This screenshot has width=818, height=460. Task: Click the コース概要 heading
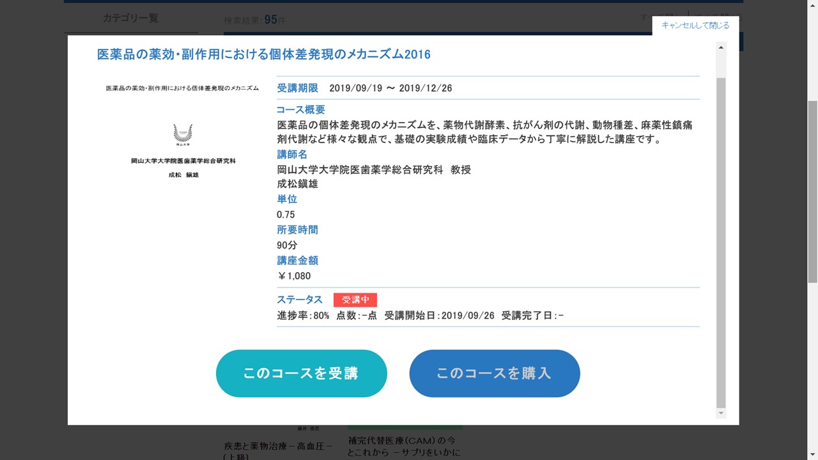tap(300, 110)
